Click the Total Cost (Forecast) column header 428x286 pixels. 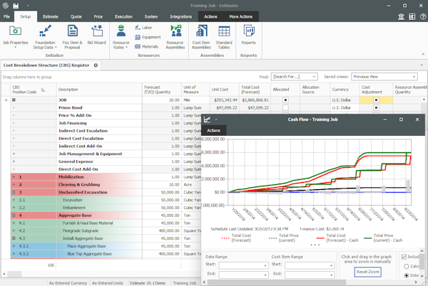(x=255, y=90)
